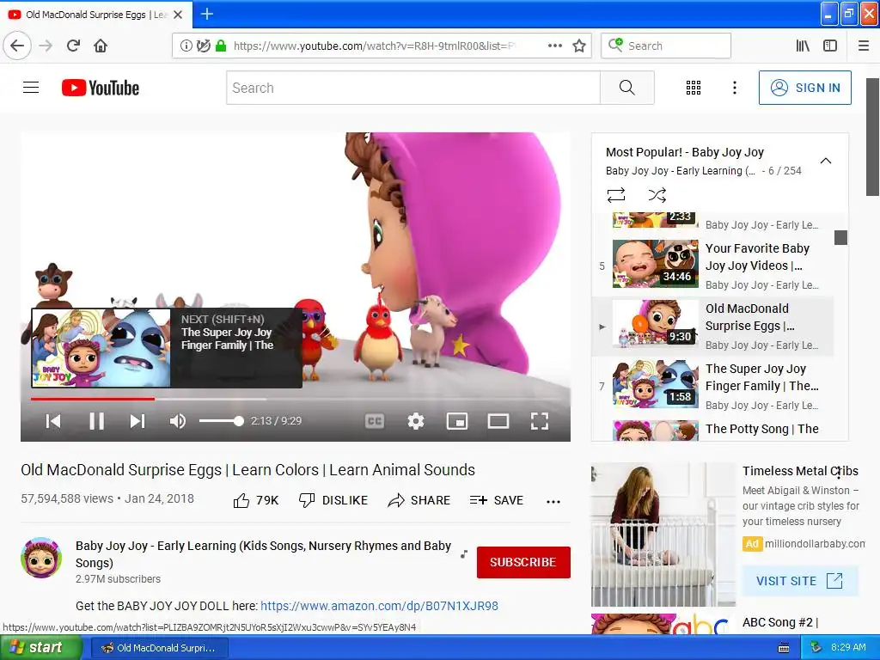Click the SHARE button

point(419,500)
